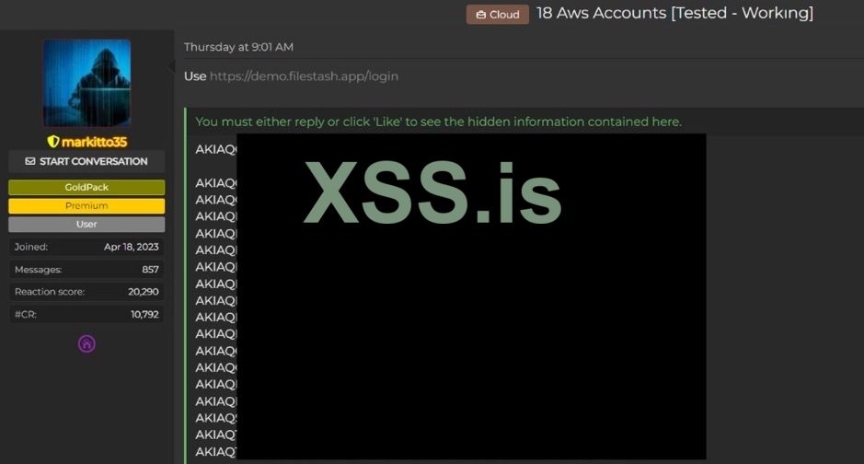This screenshot has width=864, height=464.
Task: Select the yellow Premium badge
Action: tap(86, 205)
